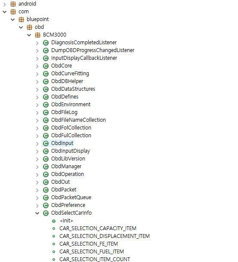Expand the ObdCore class node
The height and width of the screenshot is (262, 238).
(37, 66)
